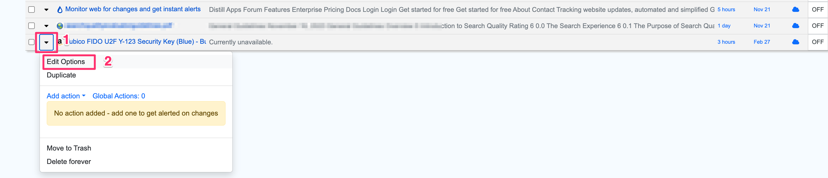Open the Global Actions: 0 link

coord(119,96)
